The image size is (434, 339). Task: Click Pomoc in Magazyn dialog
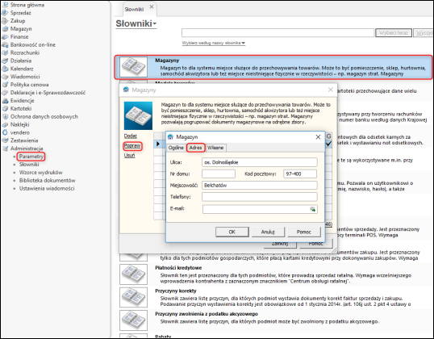[x=304, y=232]
